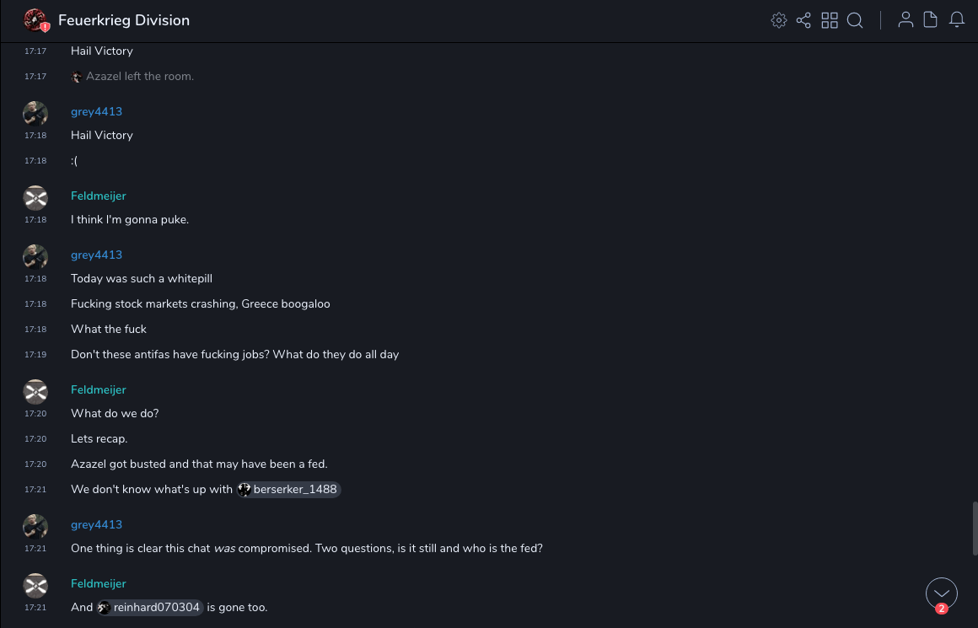Click the share room icon
978x628 pixels.
point(803,20)
